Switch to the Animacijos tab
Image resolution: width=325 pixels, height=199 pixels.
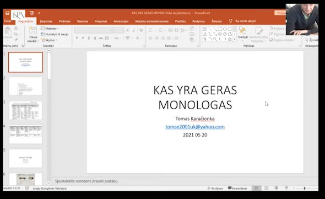pyautogui.click(x=121, y=21)
